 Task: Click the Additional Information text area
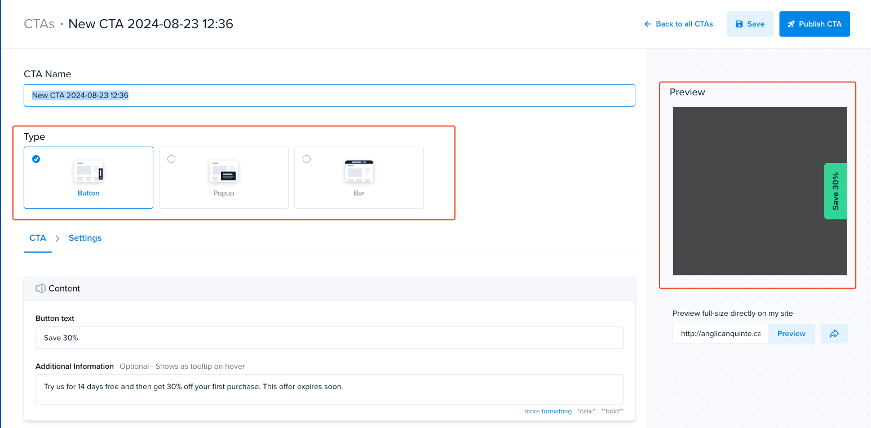[x=329, y=390]
